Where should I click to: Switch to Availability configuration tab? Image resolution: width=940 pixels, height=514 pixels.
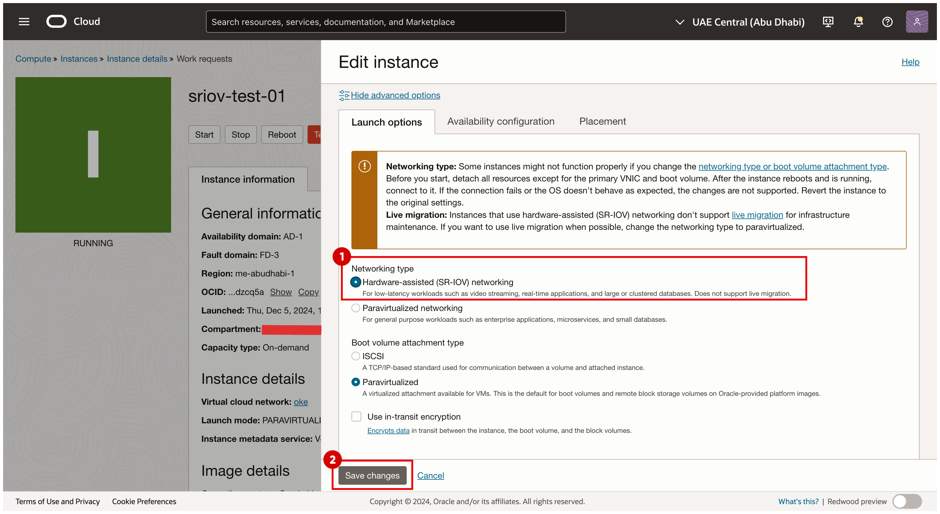click(501, 121)
